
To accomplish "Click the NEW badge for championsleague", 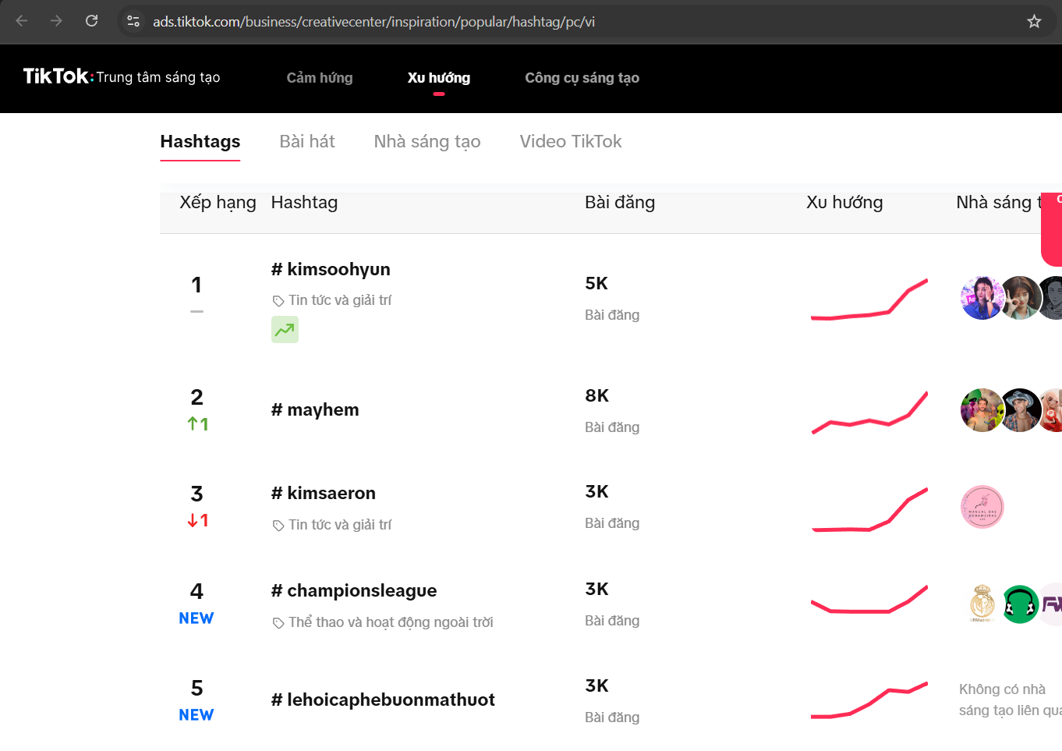I will 196,618.
